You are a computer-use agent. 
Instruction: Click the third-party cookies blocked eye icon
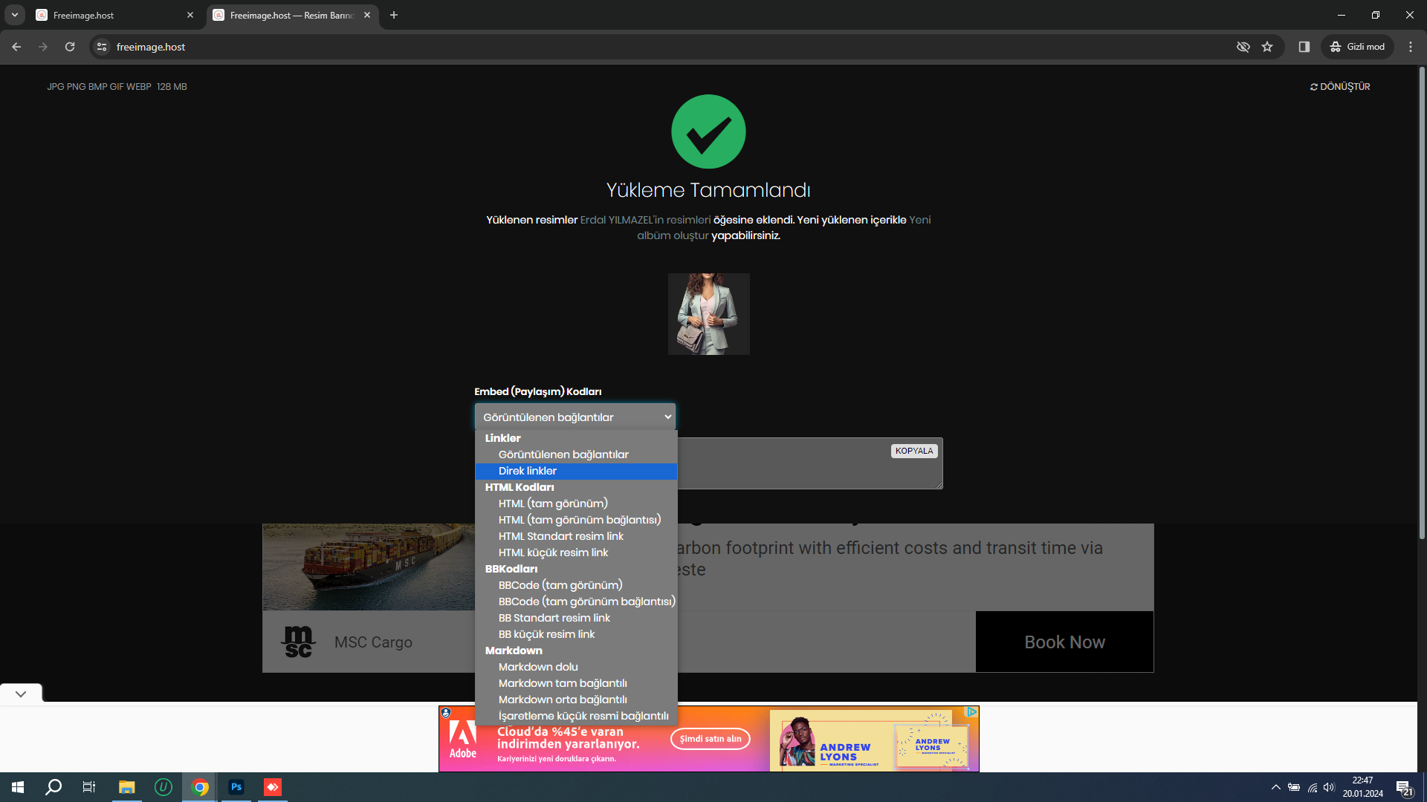[x=1243, y=47]
